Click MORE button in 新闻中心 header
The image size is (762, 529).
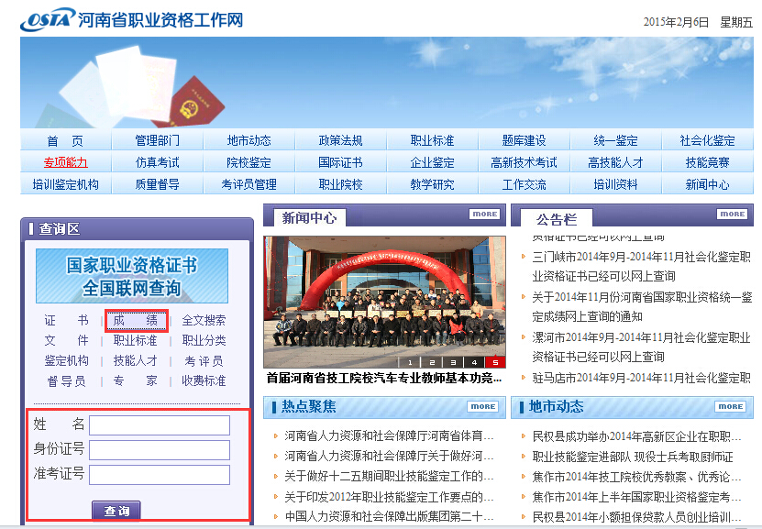[x=484, y=215]
